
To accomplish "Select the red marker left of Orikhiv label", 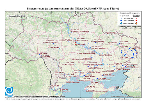I will tap(109, 67).
